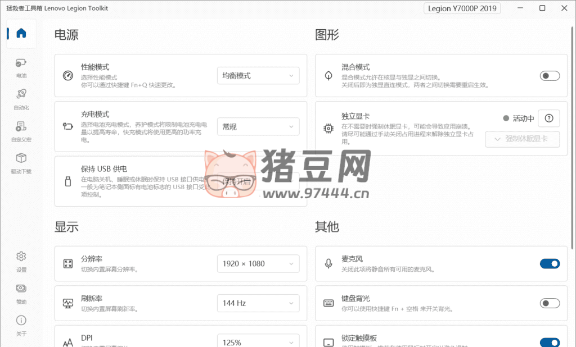Open the 自动化 automation page
Image resolution: width=576 pixels, height=347 pixels.
click(21, 99)
